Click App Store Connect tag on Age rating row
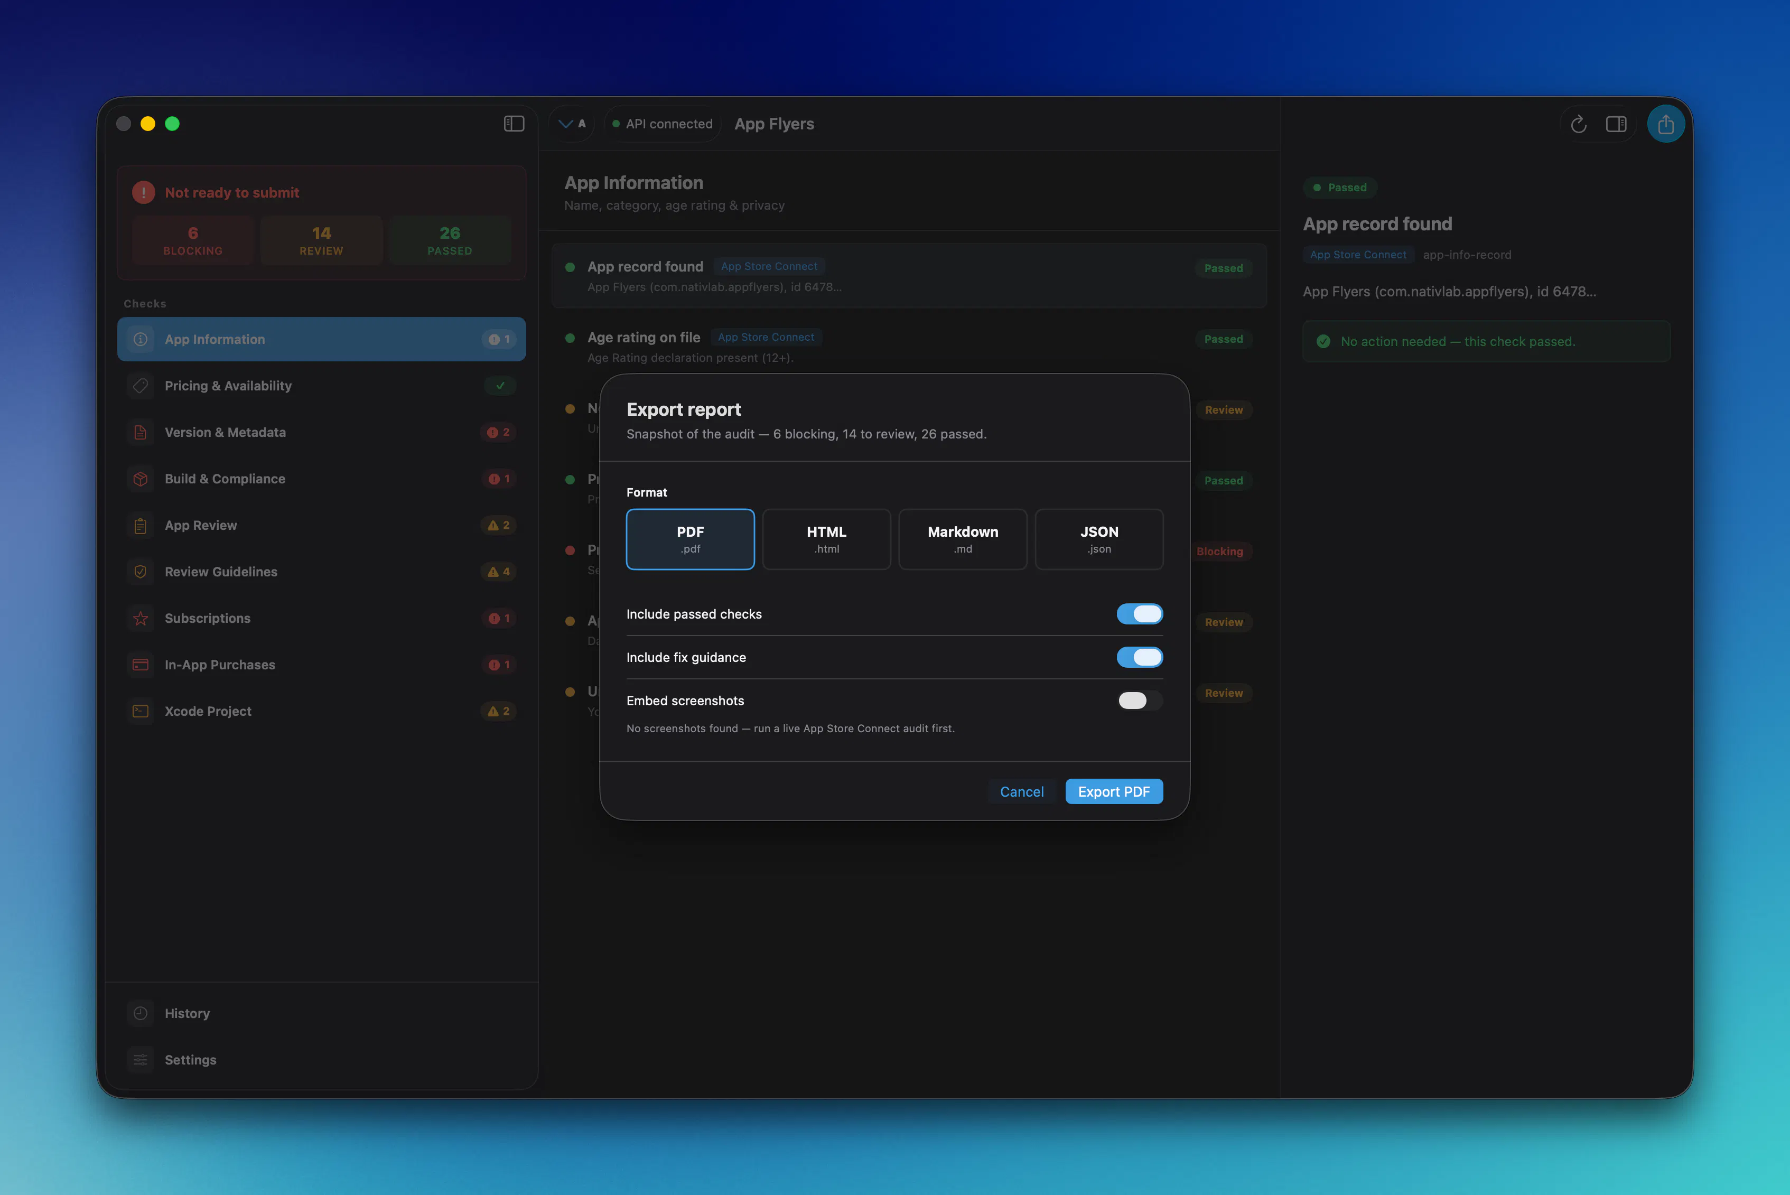This screenshot has height=1195, width=1790. [766, 337]
